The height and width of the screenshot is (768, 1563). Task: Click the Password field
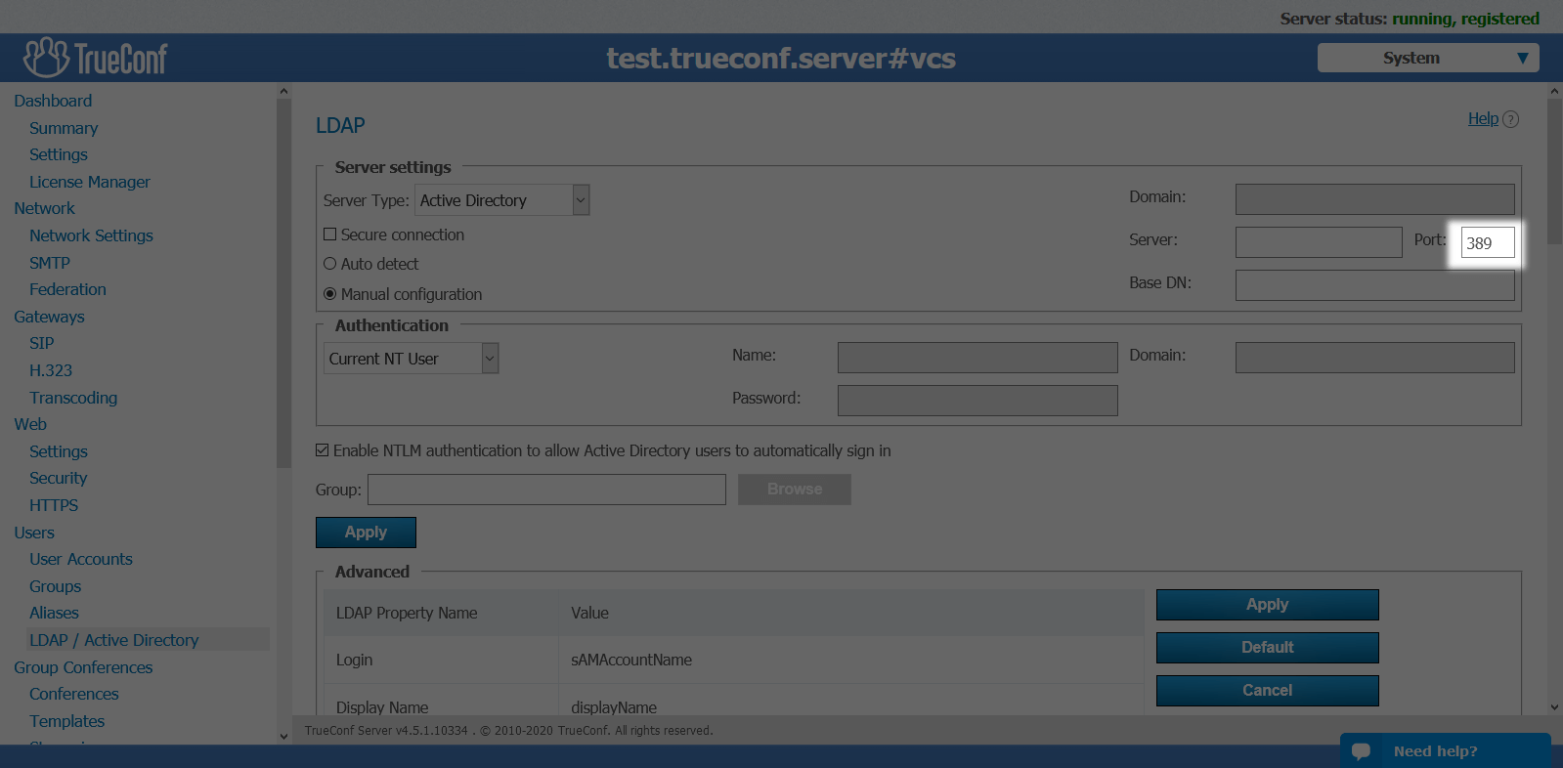tap(977, 401)
